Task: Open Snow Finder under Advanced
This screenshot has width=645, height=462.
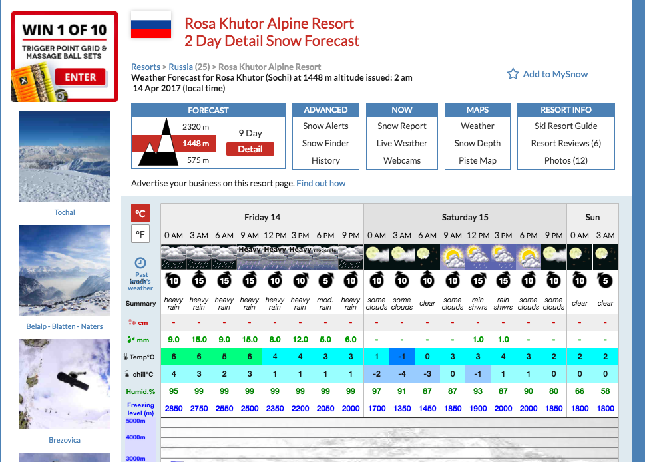Action: (325, 144)
